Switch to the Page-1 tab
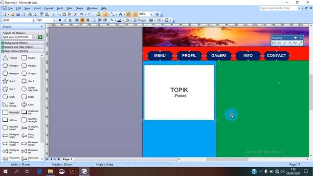This screenshot has height=176, width=313. pos(67,159)
